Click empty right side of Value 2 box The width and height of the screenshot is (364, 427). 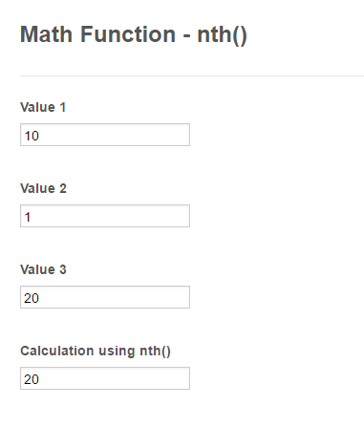tap(143, 216)
